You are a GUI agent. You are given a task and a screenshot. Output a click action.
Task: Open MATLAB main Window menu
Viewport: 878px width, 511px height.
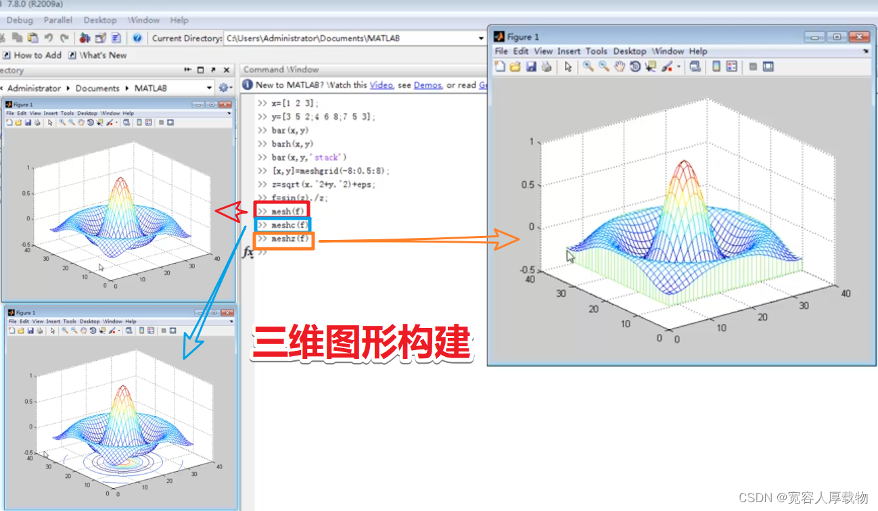tap(143, 20)
